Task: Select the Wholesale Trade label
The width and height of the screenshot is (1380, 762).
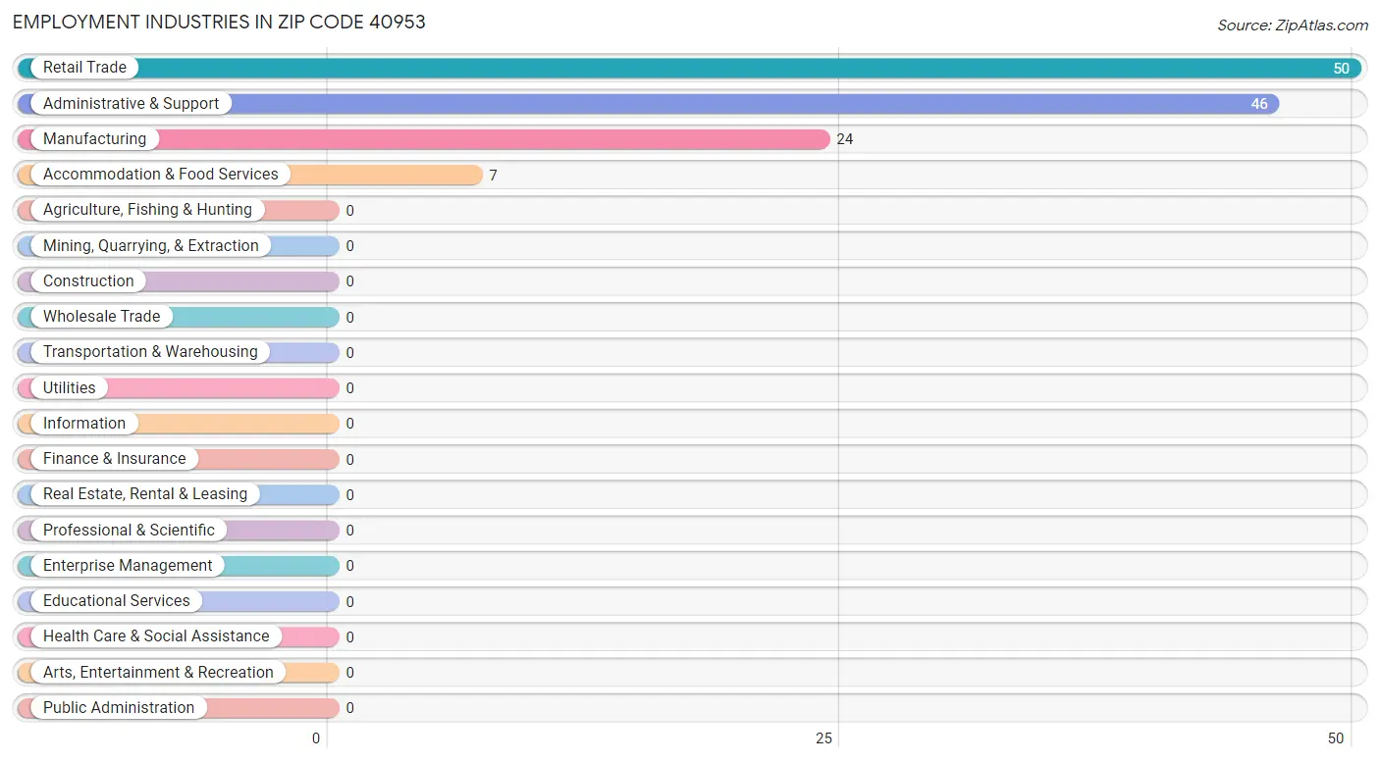Action: (101, 317)
